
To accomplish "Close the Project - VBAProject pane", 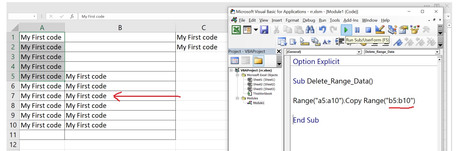I will tap(279, 51).
